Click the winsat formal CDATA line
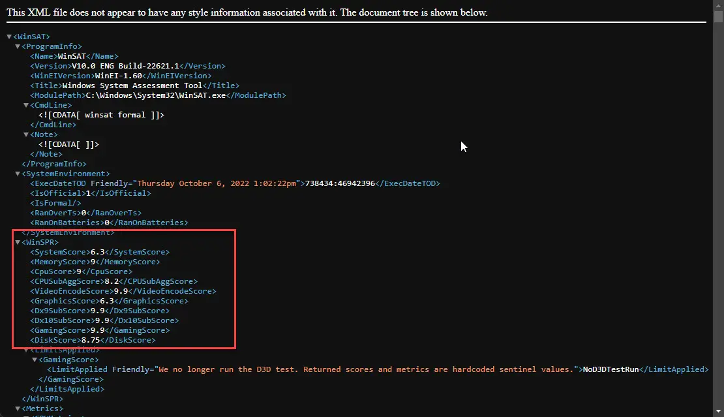 click(x=101, y=115)
